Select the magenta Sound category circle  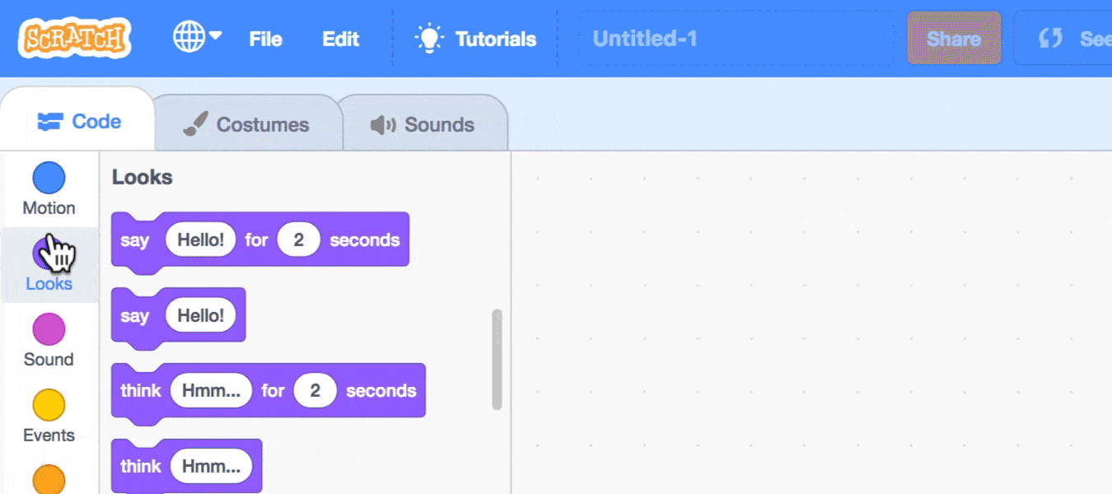49,329
